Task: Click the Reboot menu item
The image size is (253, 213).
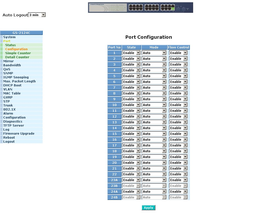Action: tap(9, 138)
